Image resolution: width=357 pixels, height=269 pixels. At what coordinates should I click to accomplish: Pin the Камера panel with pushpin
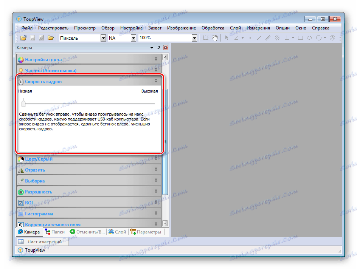click(x=159, y=48)
